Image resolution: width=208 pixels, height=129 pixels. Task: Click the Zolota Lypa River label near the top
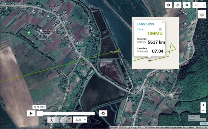click(91, 27)
